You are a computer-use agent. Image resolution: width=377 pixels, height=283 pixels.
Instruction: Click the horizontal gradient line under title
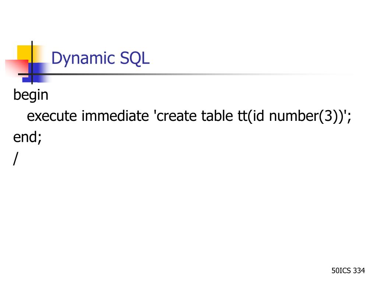(185, 74)
